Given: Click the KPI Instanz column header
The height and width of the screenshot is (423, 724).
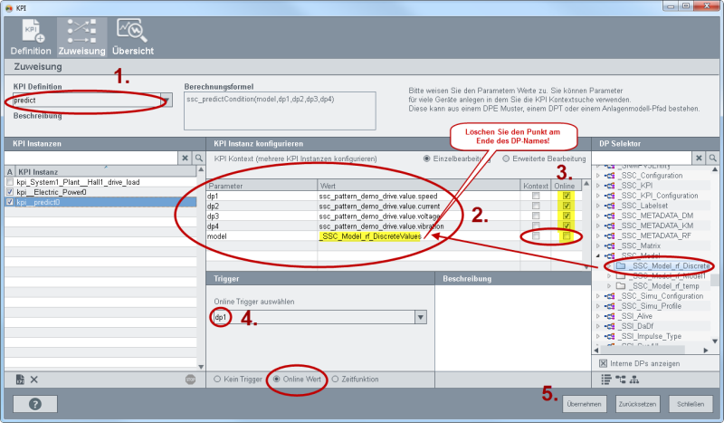Looking at the screenshot, I should point(106,172).
